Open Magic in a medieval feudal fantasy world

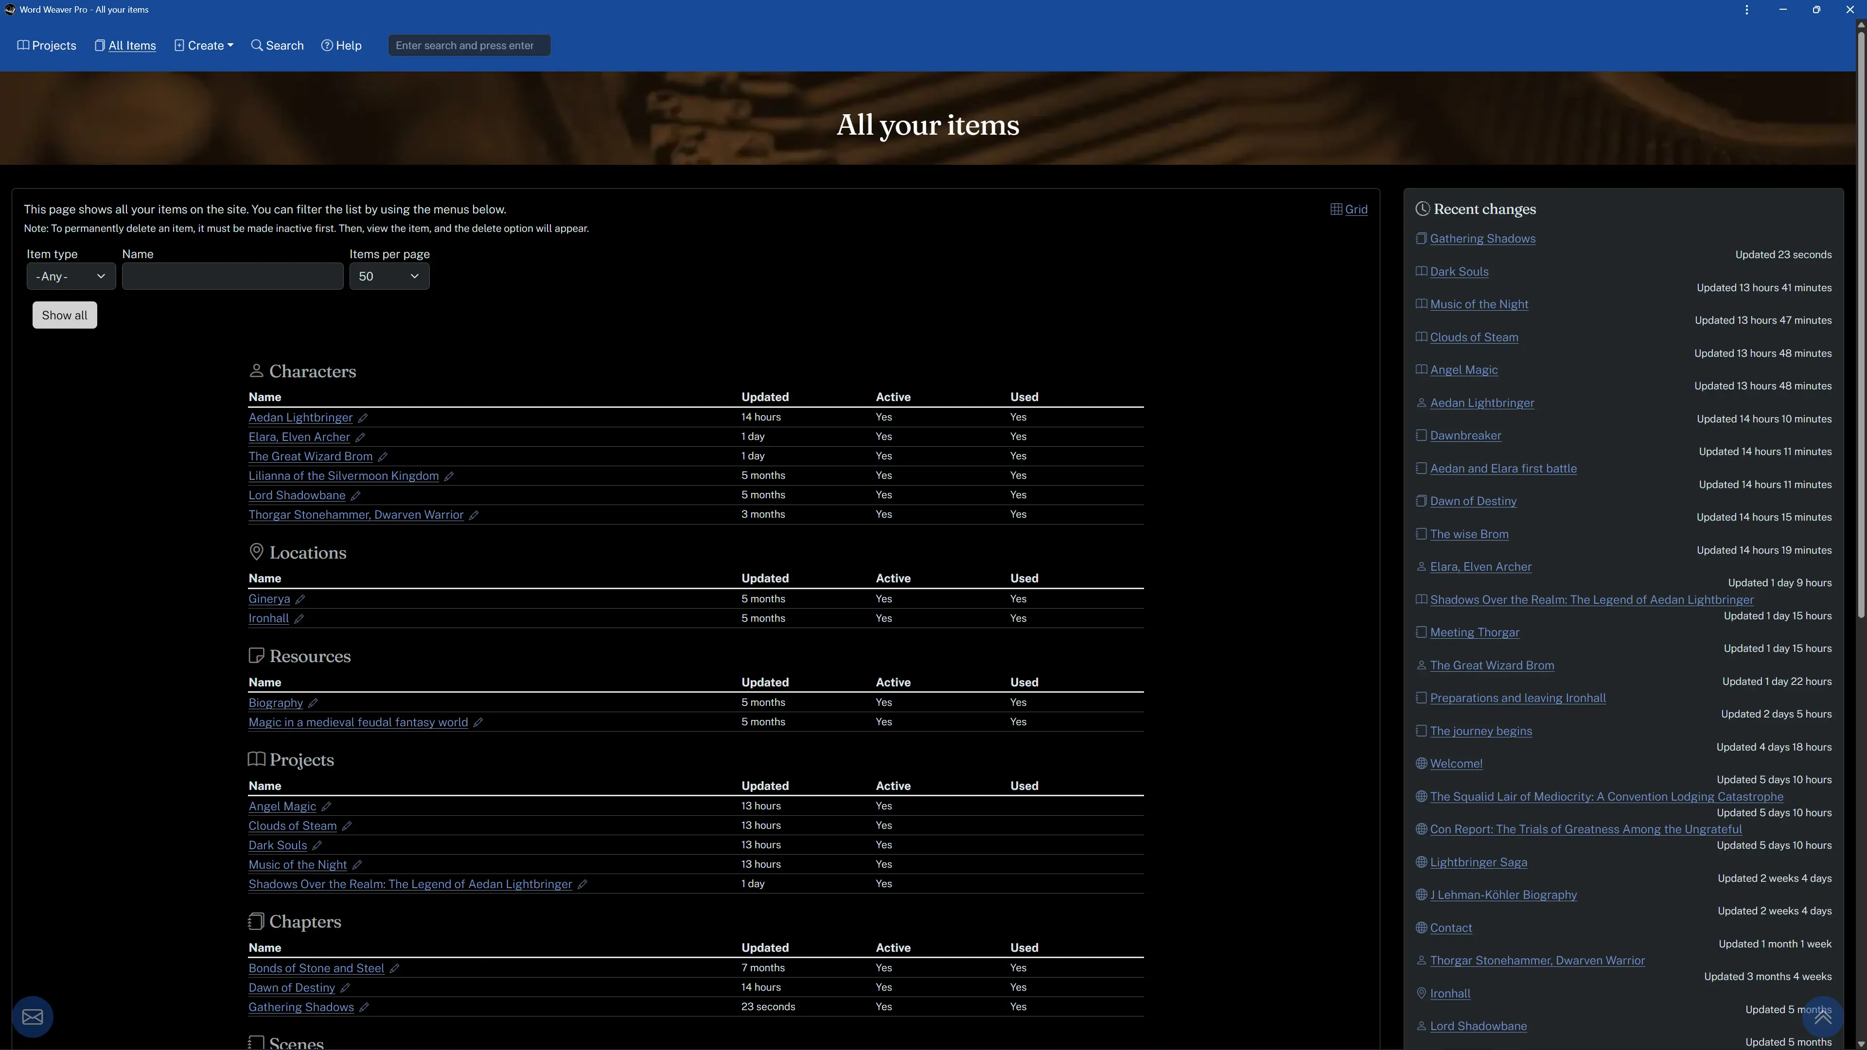point(358,722)
